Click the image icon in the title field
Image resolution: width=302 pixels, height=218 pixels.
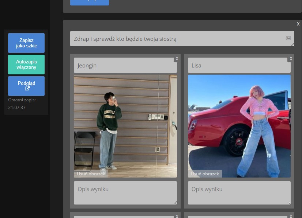coord(288,38)
